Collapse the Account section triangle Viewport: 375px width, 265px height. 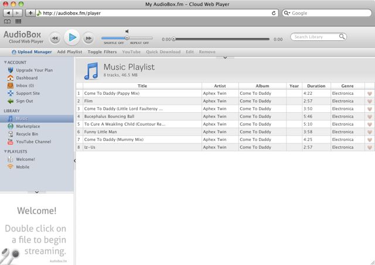click(x=5, y=63)
